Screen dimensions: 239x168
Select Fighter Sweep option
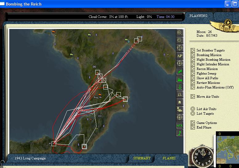click(206, 73)
